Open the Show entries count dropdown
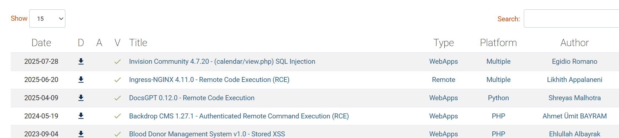Screen dimensions: 619x138 pos(47,18)
